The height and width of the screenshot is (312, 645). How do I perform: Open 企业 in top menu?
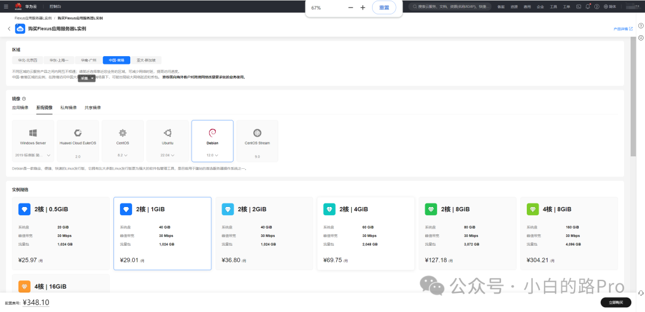(540, 7)
